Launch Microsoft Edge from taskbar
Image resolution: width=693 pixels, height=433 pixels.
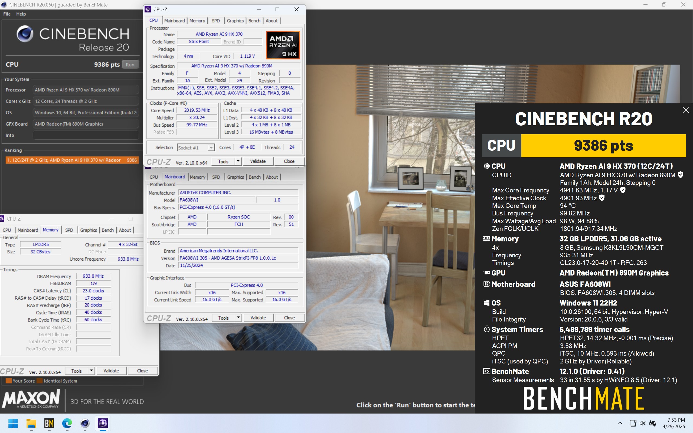(x=67, y=423)
